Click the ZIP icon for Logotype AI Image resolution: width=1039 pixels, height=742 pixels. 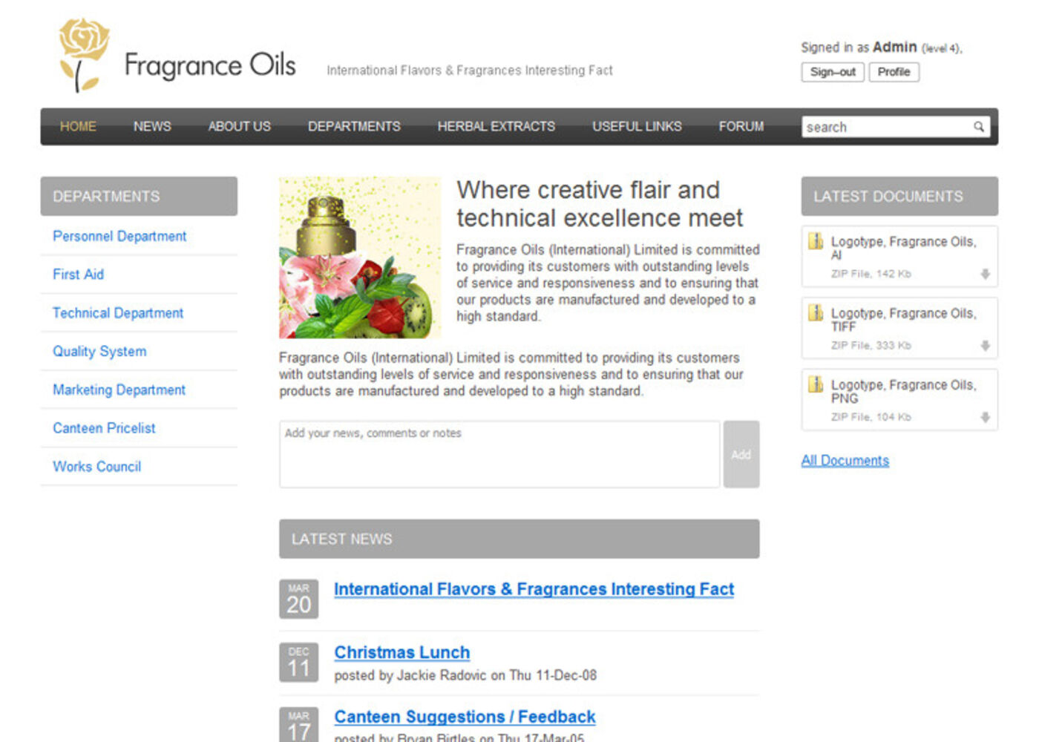pos(816,241)
